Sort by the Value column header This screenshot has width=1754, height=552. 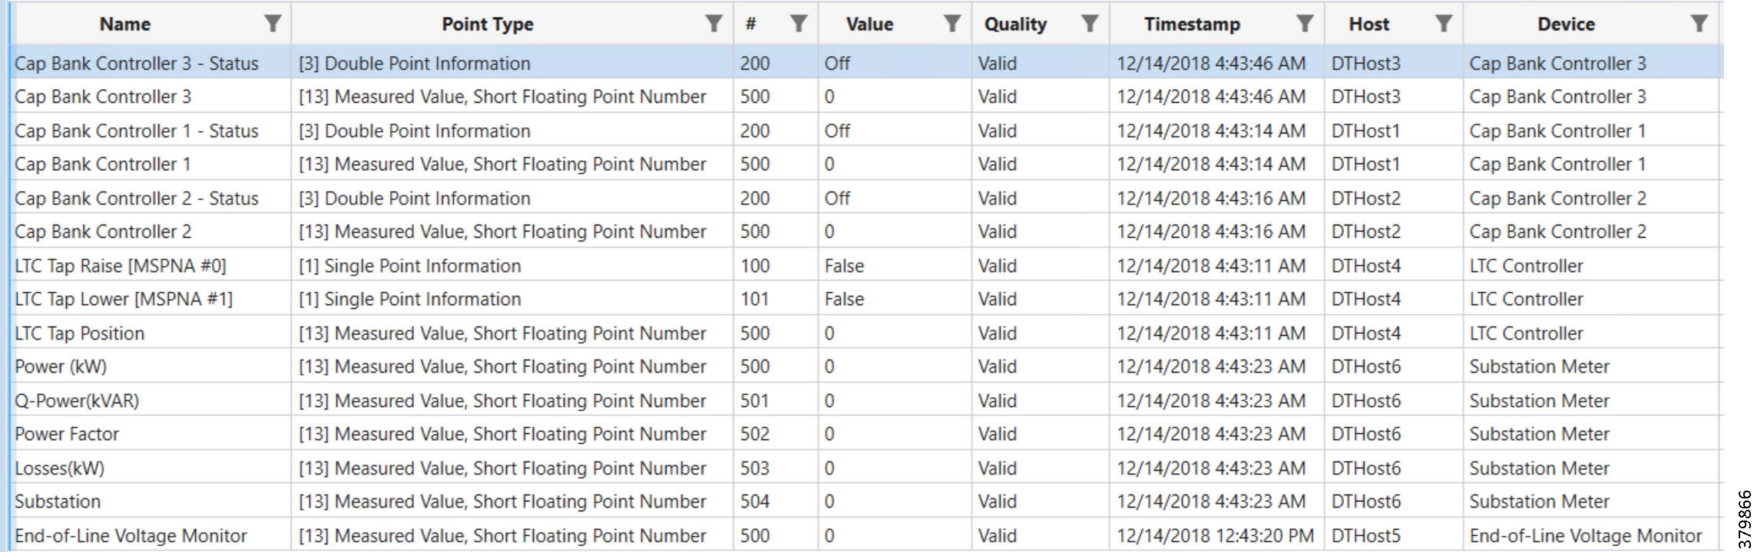pyautogui.click(x=869, y=25)
